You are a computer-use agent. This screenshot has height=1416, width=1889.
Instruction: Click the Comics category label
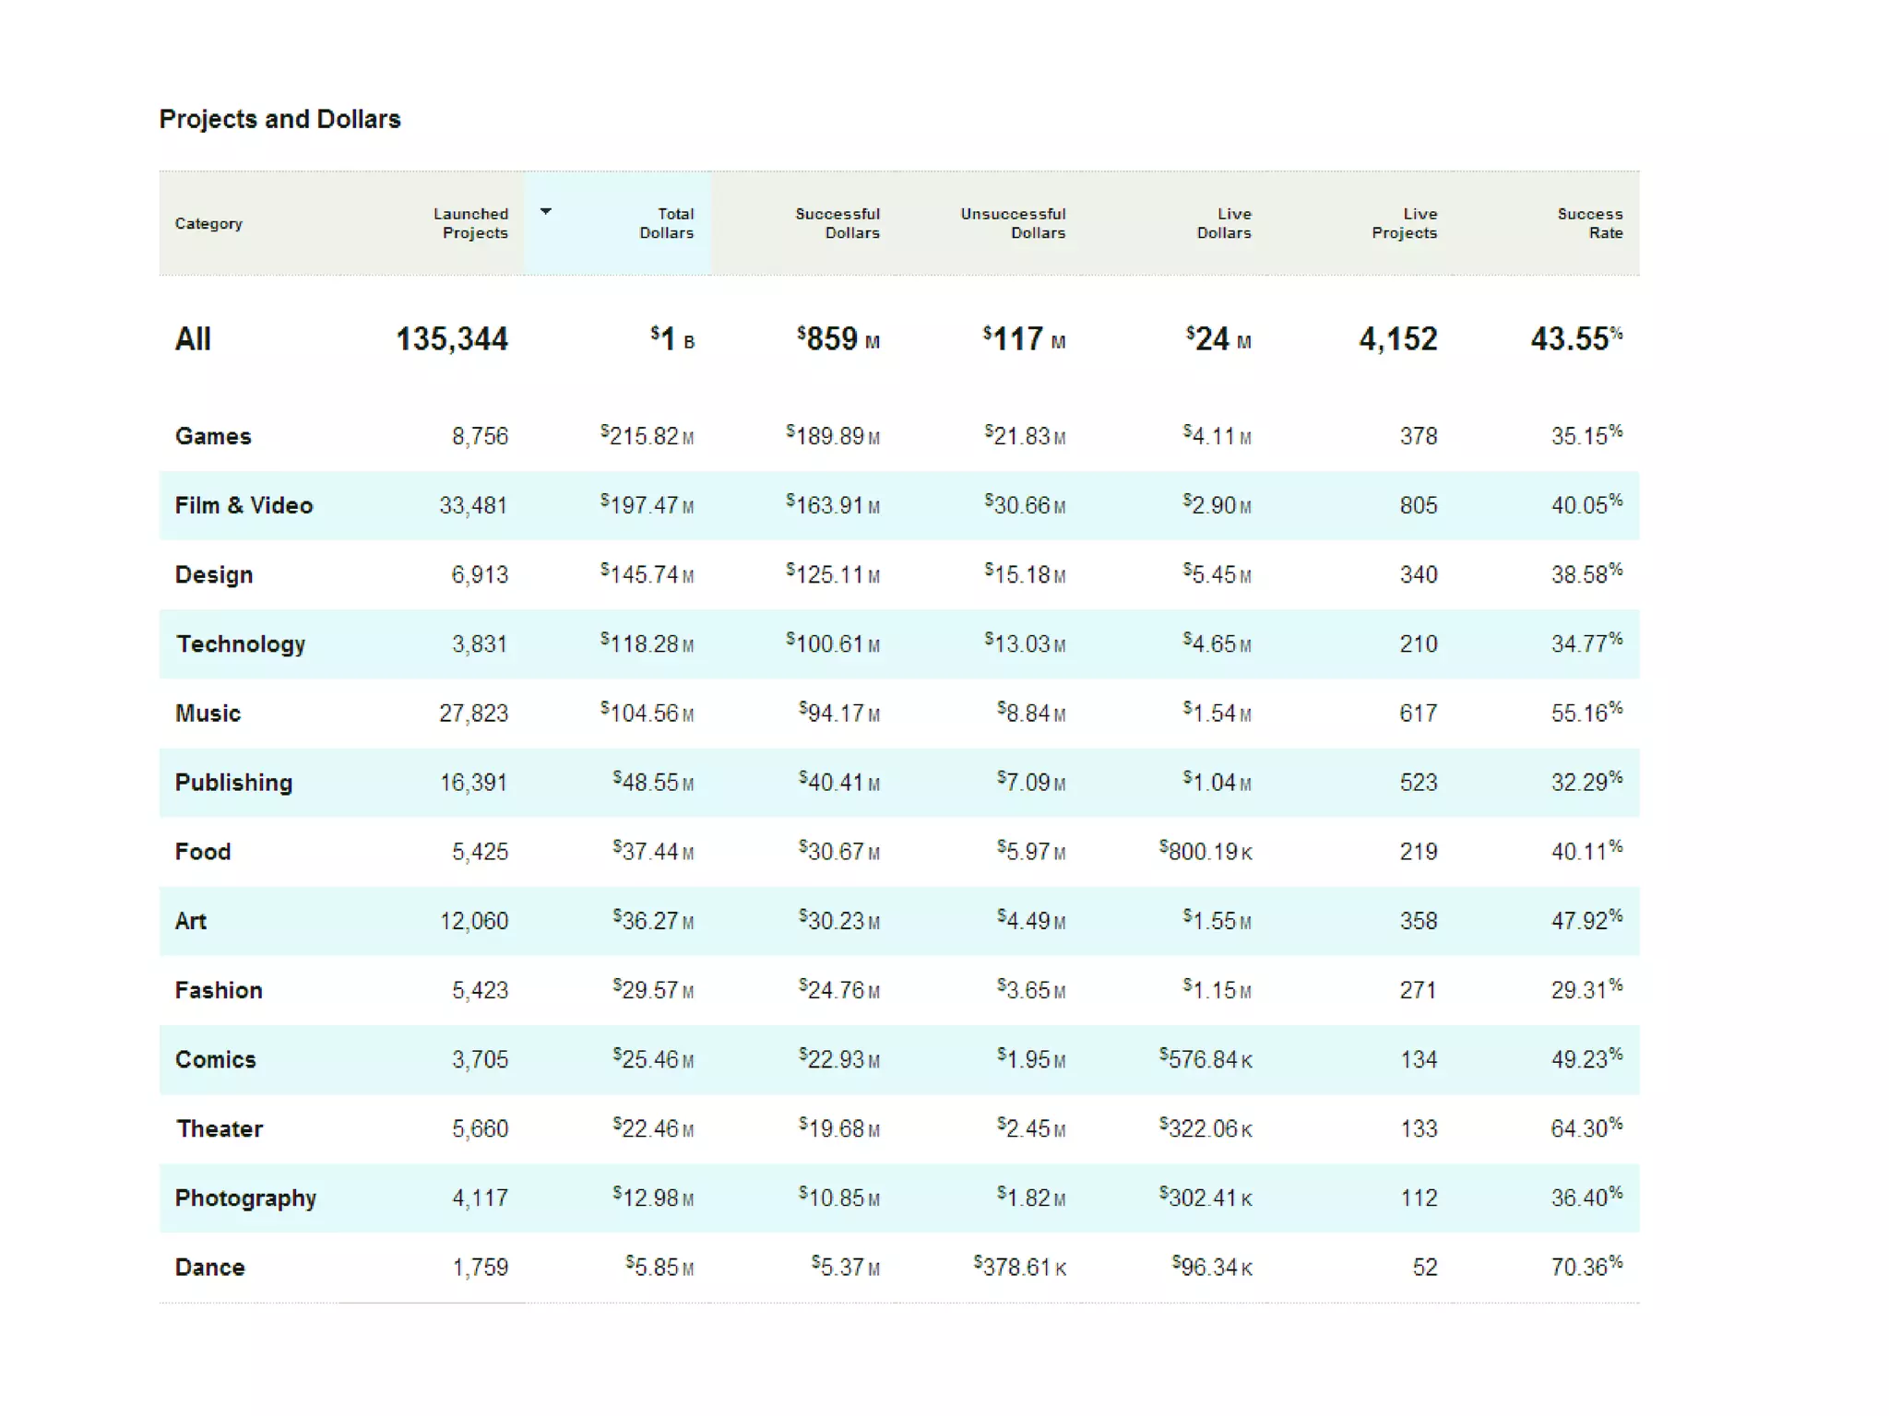pyautogui.click(x=215, y=1059)
